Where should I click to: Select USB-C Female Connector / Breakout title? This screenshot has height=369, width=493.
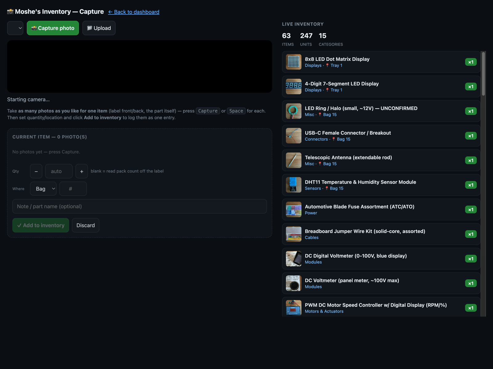(x=348, y=133)
